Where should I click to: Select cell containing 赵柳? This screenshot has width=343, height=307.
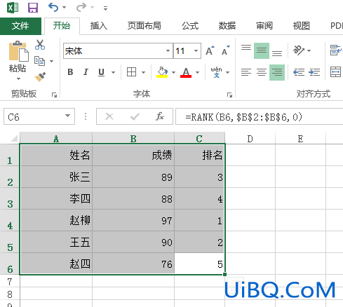click(56, 221)
